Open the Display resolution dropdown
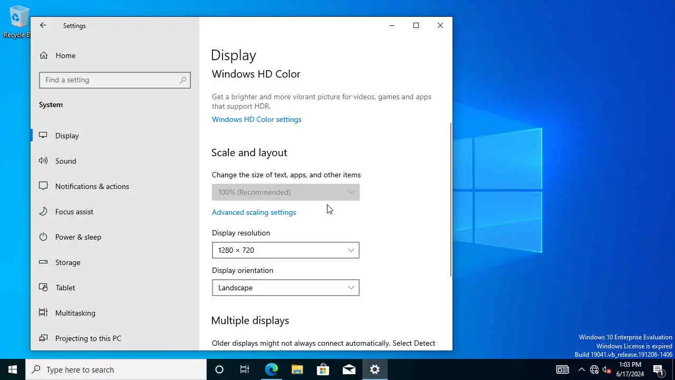 click(285, 250)
